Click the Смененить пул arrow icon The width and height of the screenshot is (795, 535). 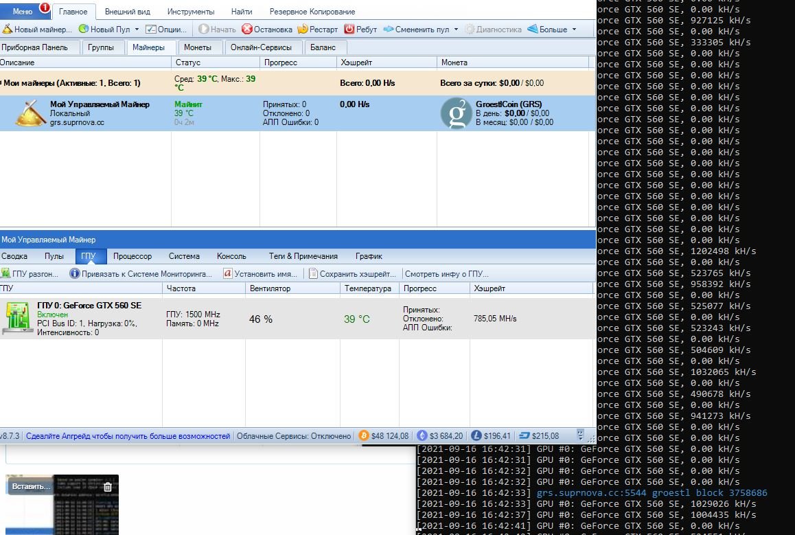click(389, 30)
